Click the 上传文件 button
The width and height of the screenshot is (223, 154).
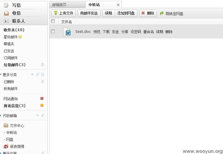point(63,13)
